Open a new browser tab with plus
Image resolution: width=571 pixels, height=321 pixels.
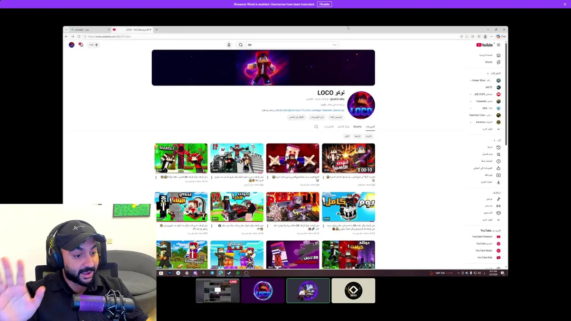coord(157,29)
